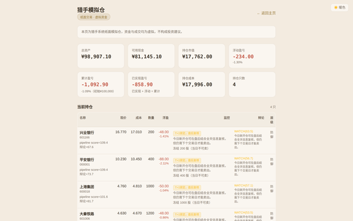
Task: Click pipeline score=101.6 under 上港集团
Action: (x=94, y=197)
